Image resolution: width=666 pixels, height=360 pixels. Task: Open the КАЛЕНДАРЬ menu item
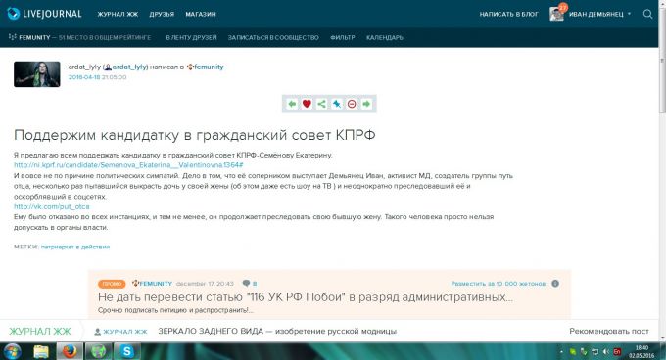pos(384,37)
